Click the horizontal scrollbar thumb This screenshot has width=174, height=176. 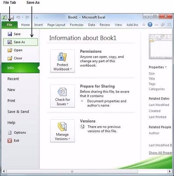coord(72,171)
